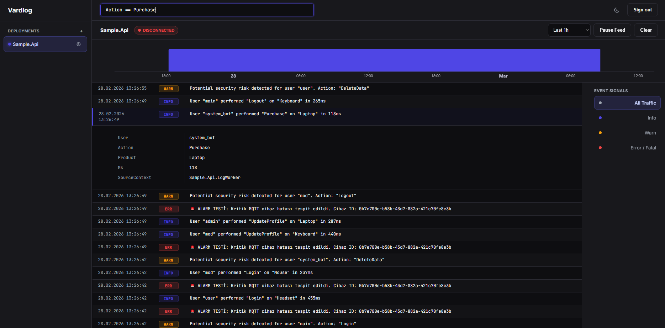
Task: Click the Vardlog logo
Action: [x=20, y=10]
